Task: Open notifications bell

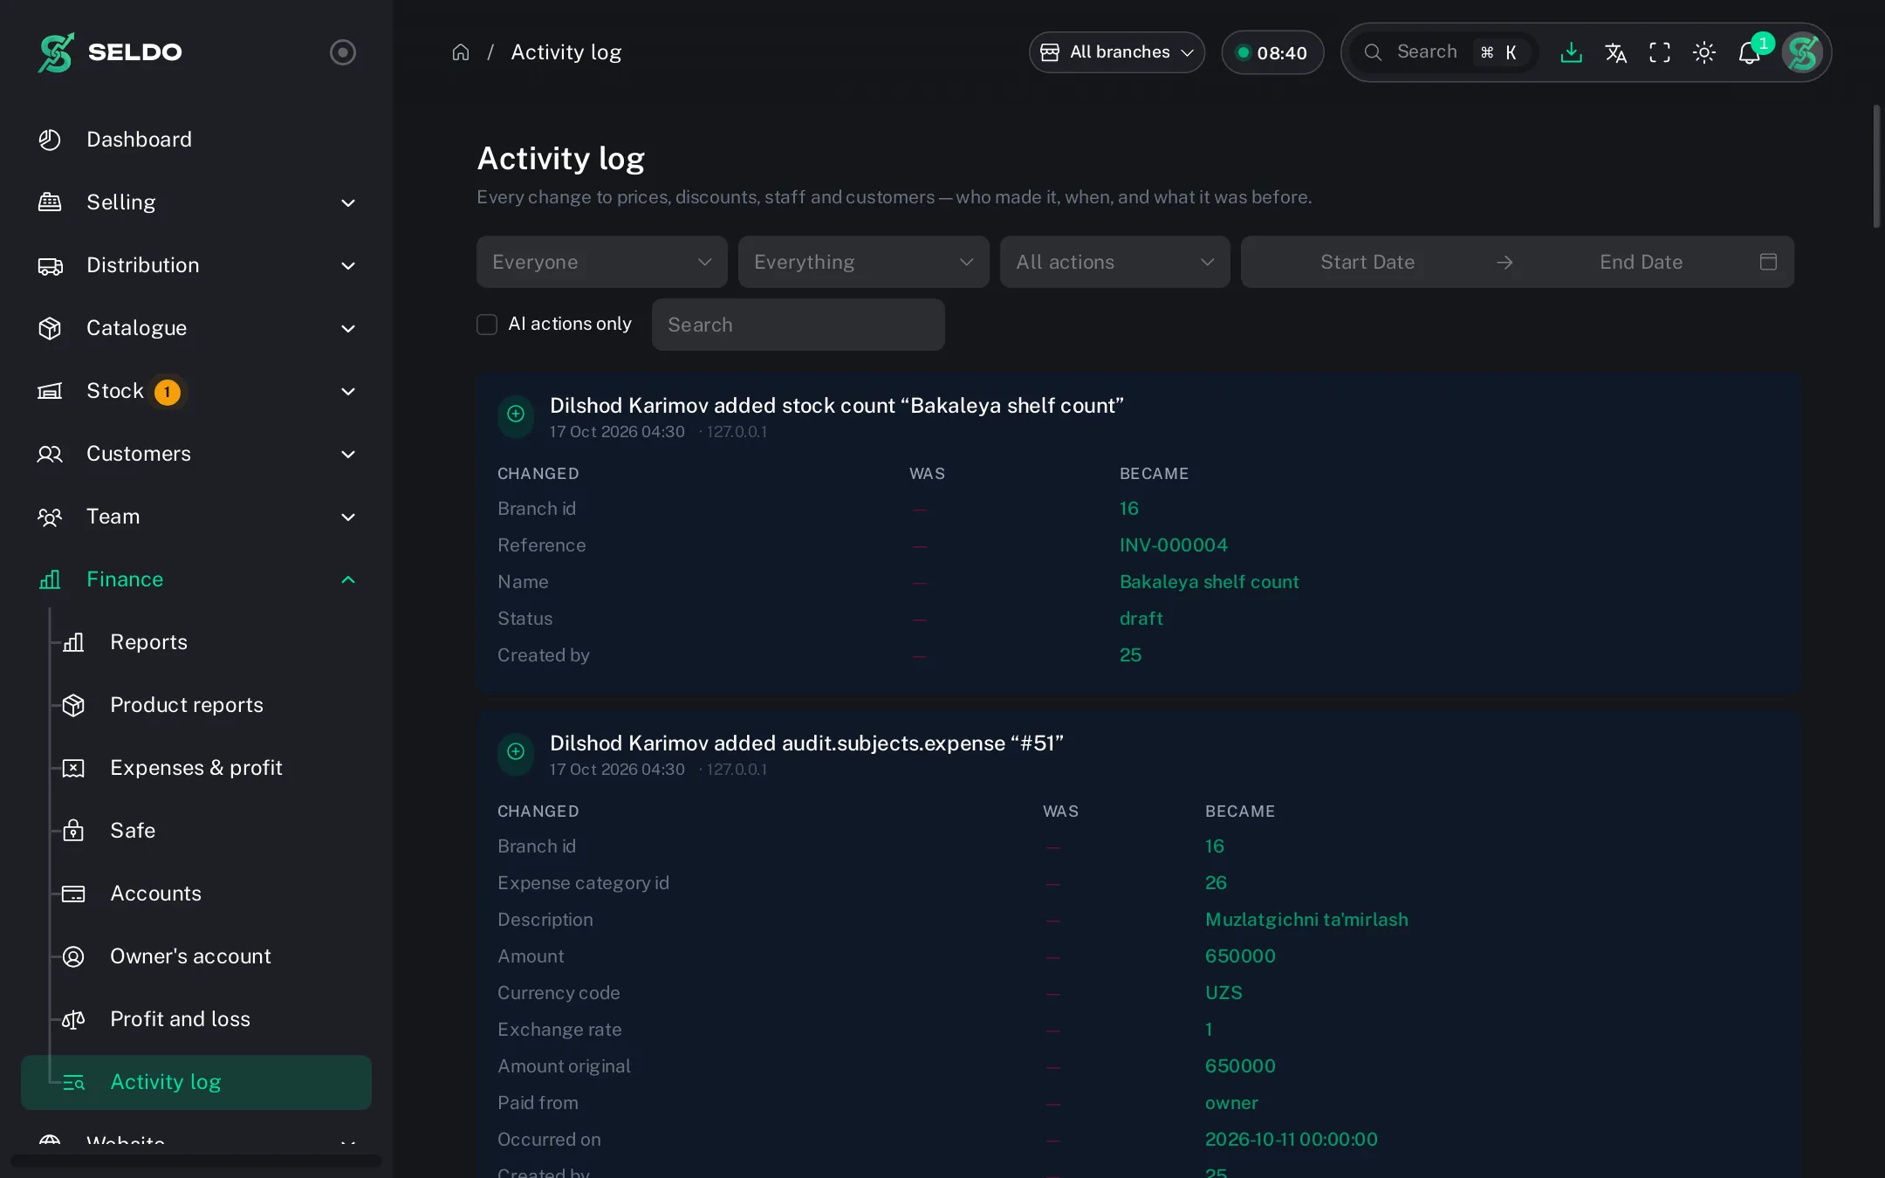Action: [x=1750, y=52]
